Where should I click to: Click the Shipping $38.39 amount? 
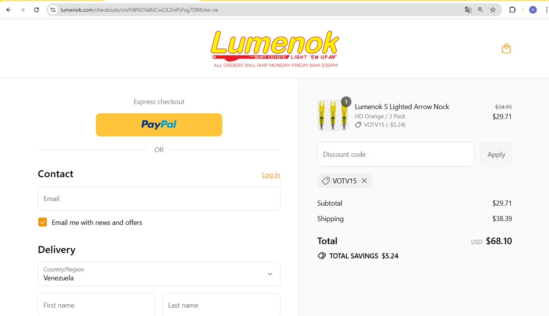click(x=502, y=218)
